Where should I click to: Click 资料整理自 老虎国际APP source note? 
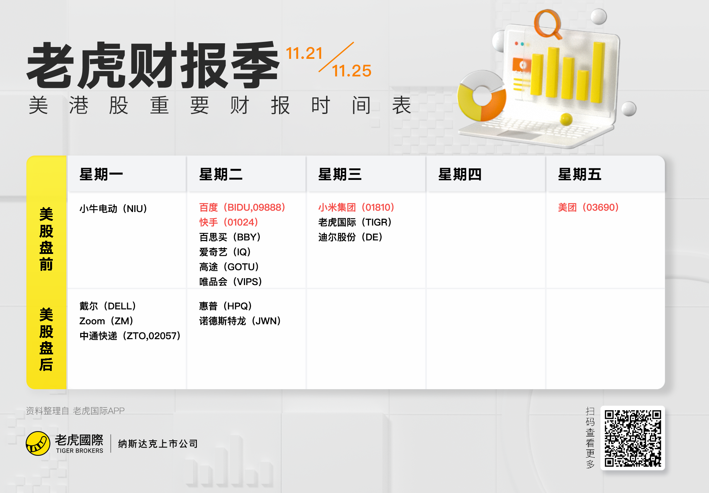(75, 411)
